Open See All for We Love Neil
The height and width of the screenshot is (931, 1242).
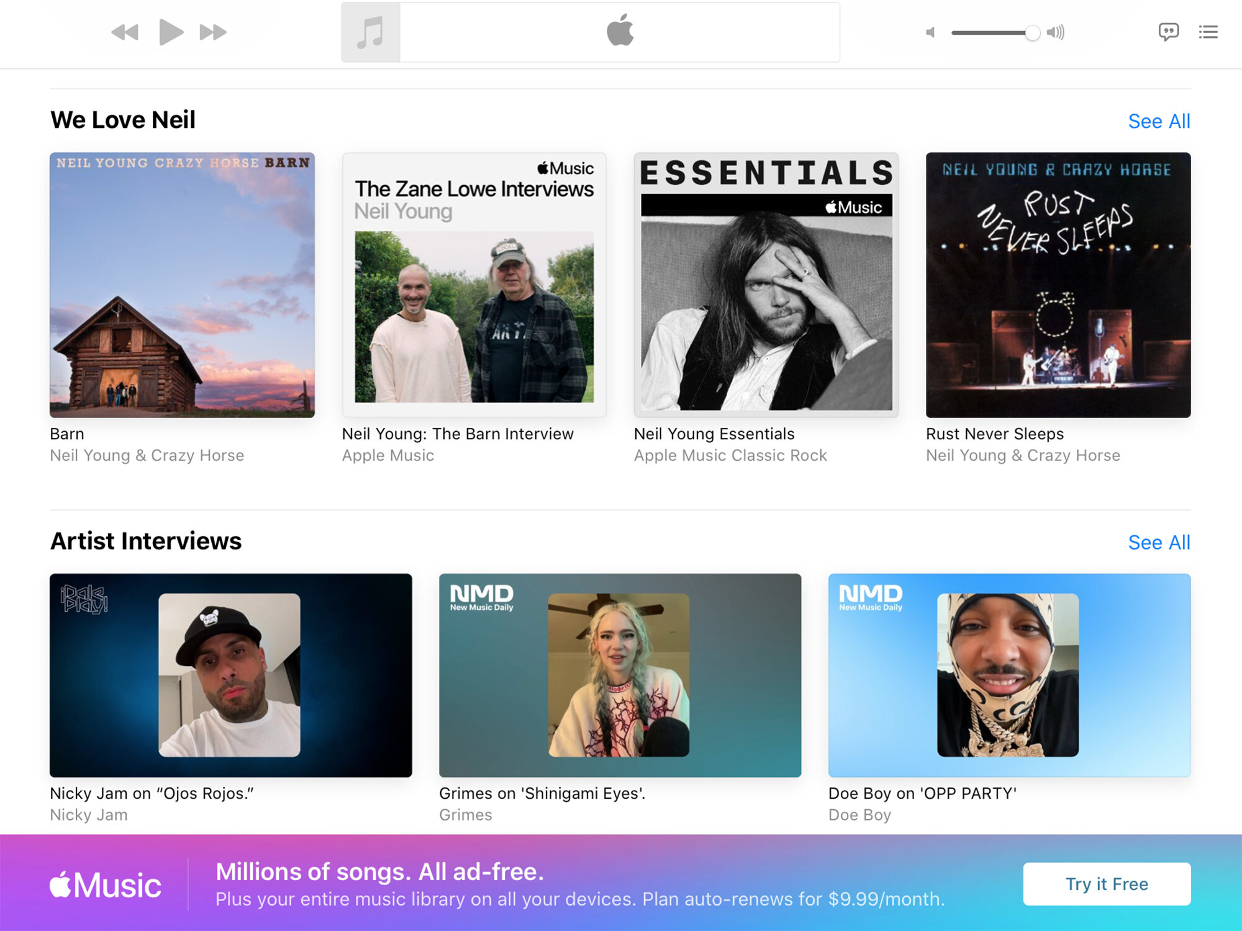point(1159,121)
